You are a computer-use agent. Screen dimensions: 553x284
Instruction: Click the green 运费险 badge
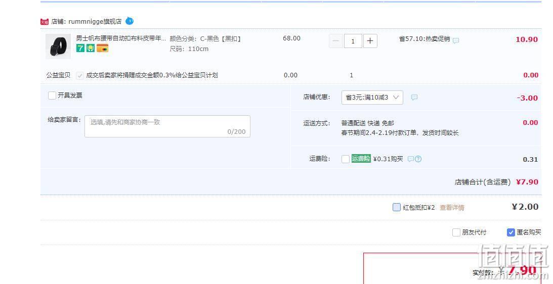click(x=361, y=159)
